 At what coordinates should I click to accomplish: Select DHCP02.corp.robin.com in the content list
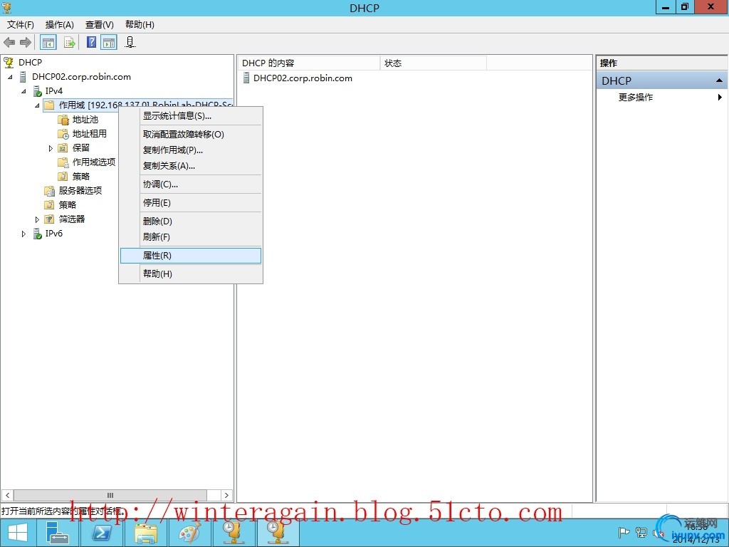point(303,78)
